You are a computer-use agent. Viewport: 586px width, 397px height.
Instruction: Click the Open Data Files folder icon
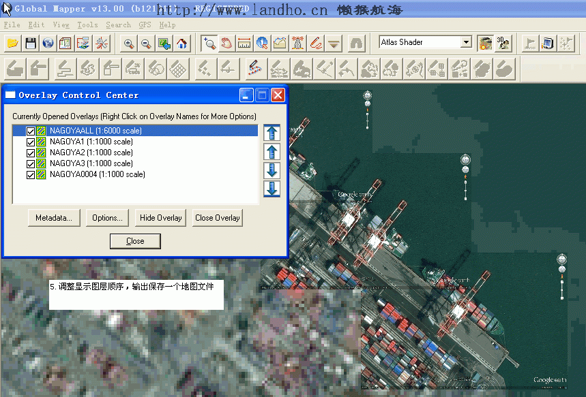click(x=13, y=44)
